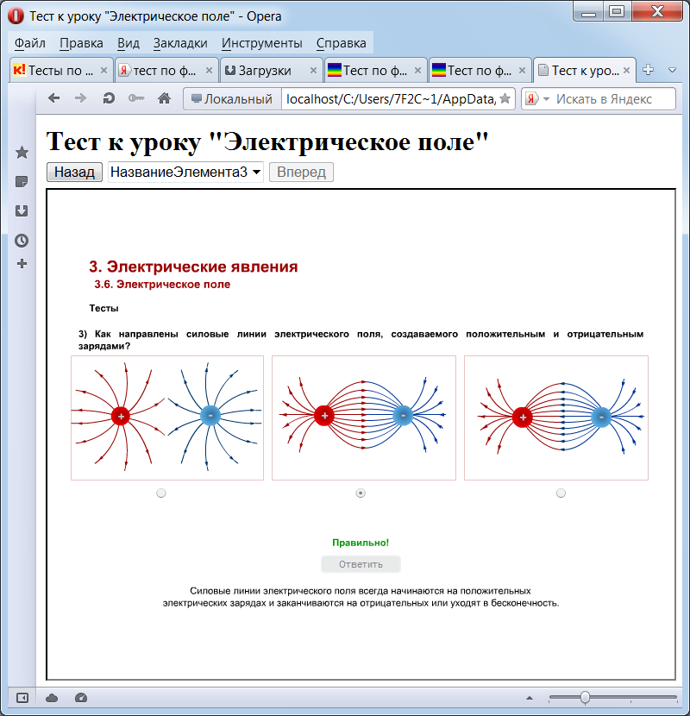Click the Вперед button
Image resolution: width=690 pixels, height=716 pixels.
[301, 173]
